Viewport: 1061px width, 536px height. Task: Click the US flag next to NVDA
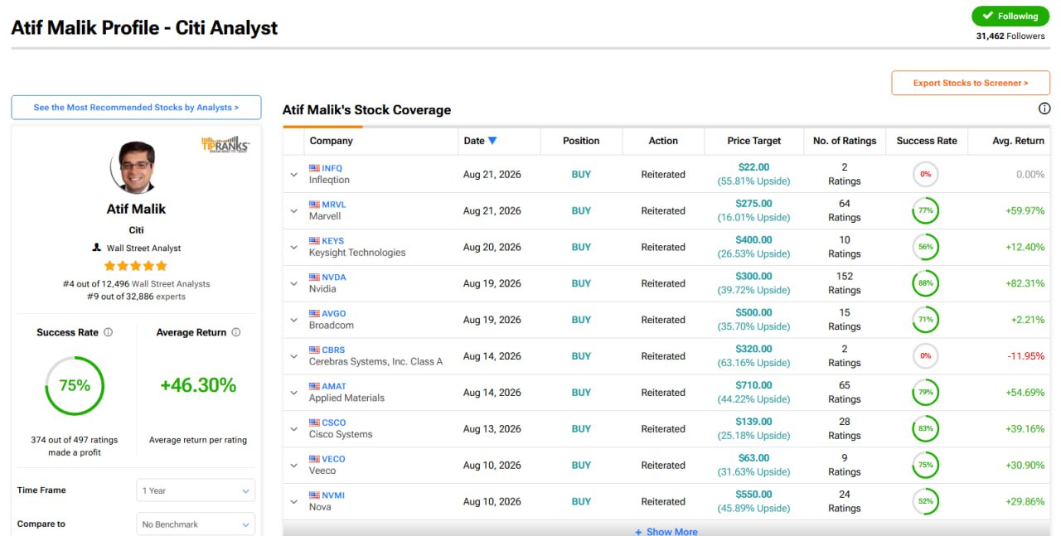(314, 278)
